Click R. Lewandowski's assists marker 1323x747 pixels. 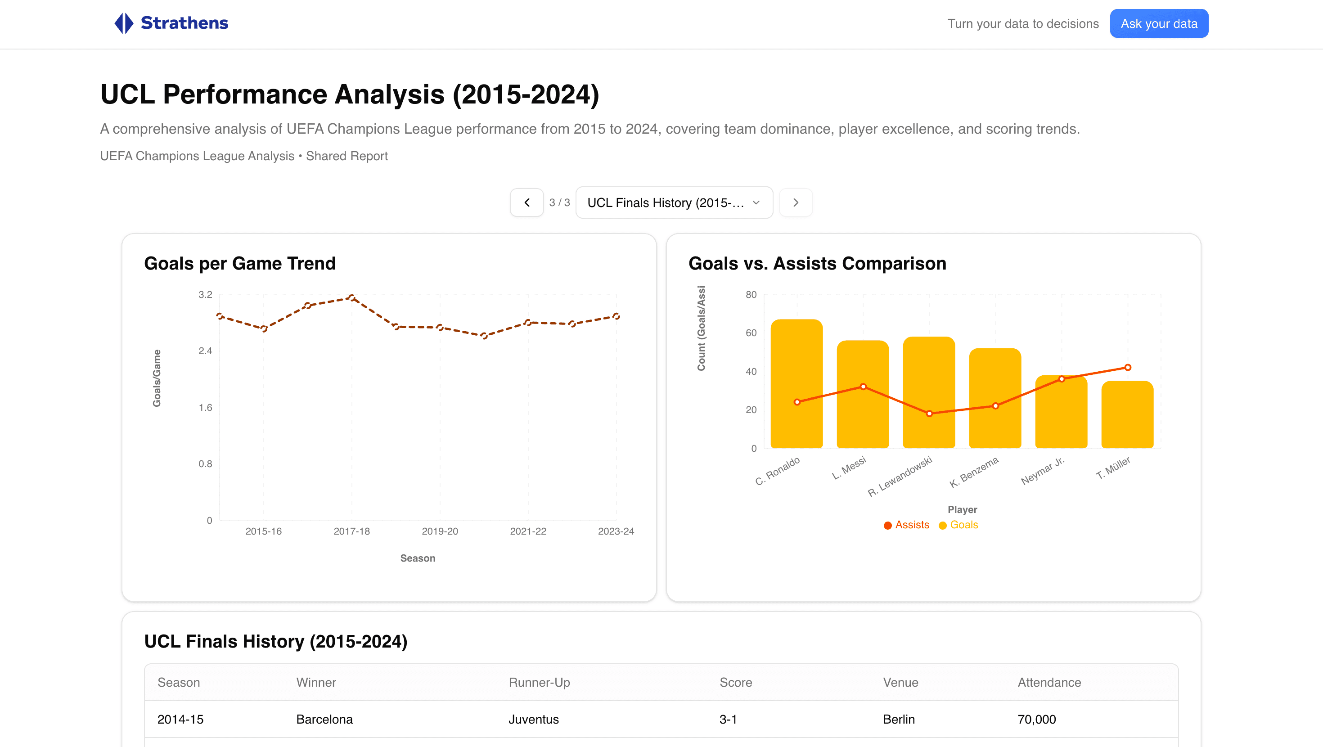click(x=929, y=413)
